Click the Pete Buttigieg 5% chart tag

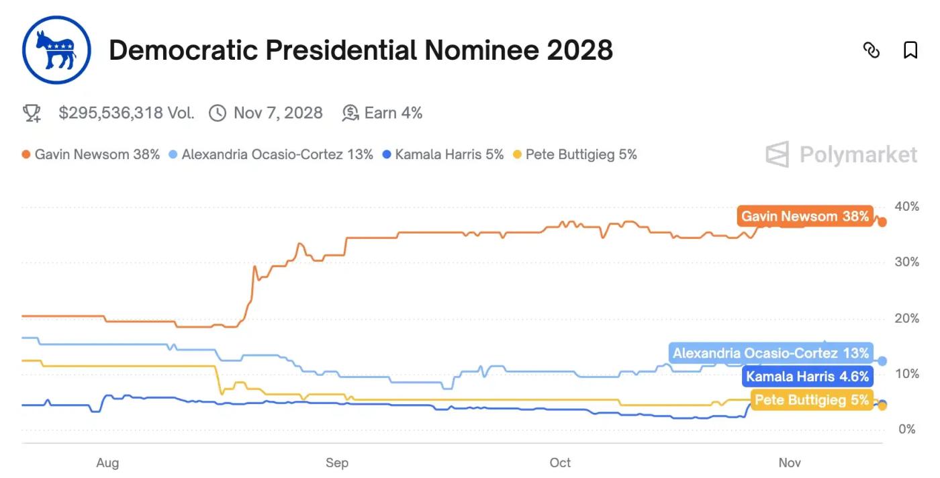(812, 400)
